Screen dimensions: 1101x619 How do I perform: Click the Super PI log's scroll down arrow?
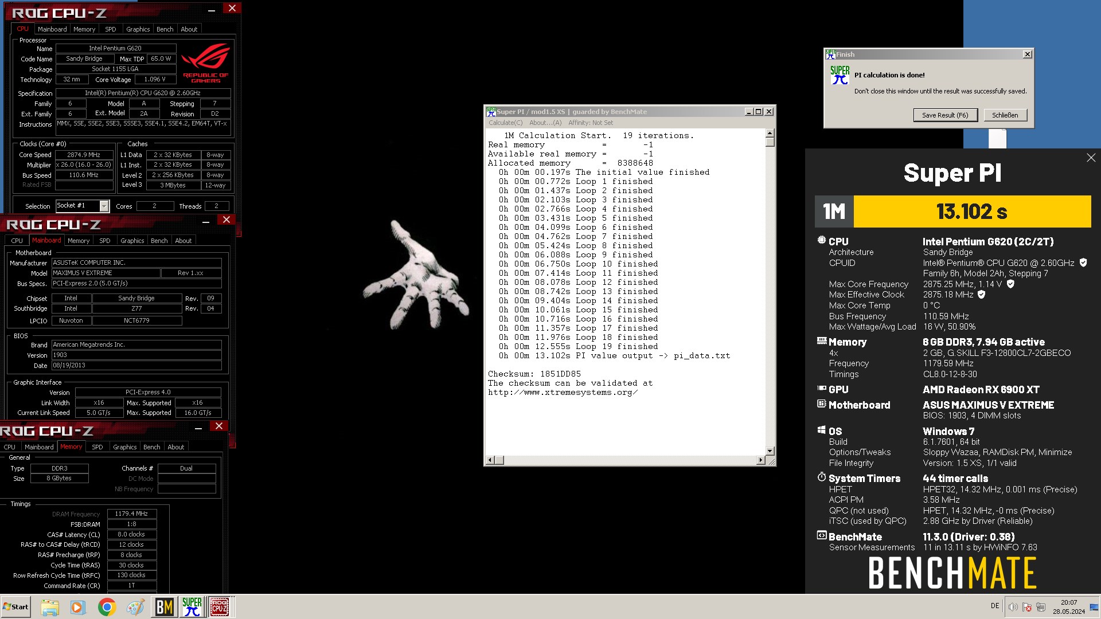click(770, 451)
